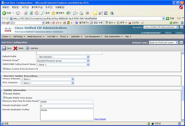Open the address bar history dropdown
Image resolution: width=185 pixels, height=126 pixels.
[163, 19]
